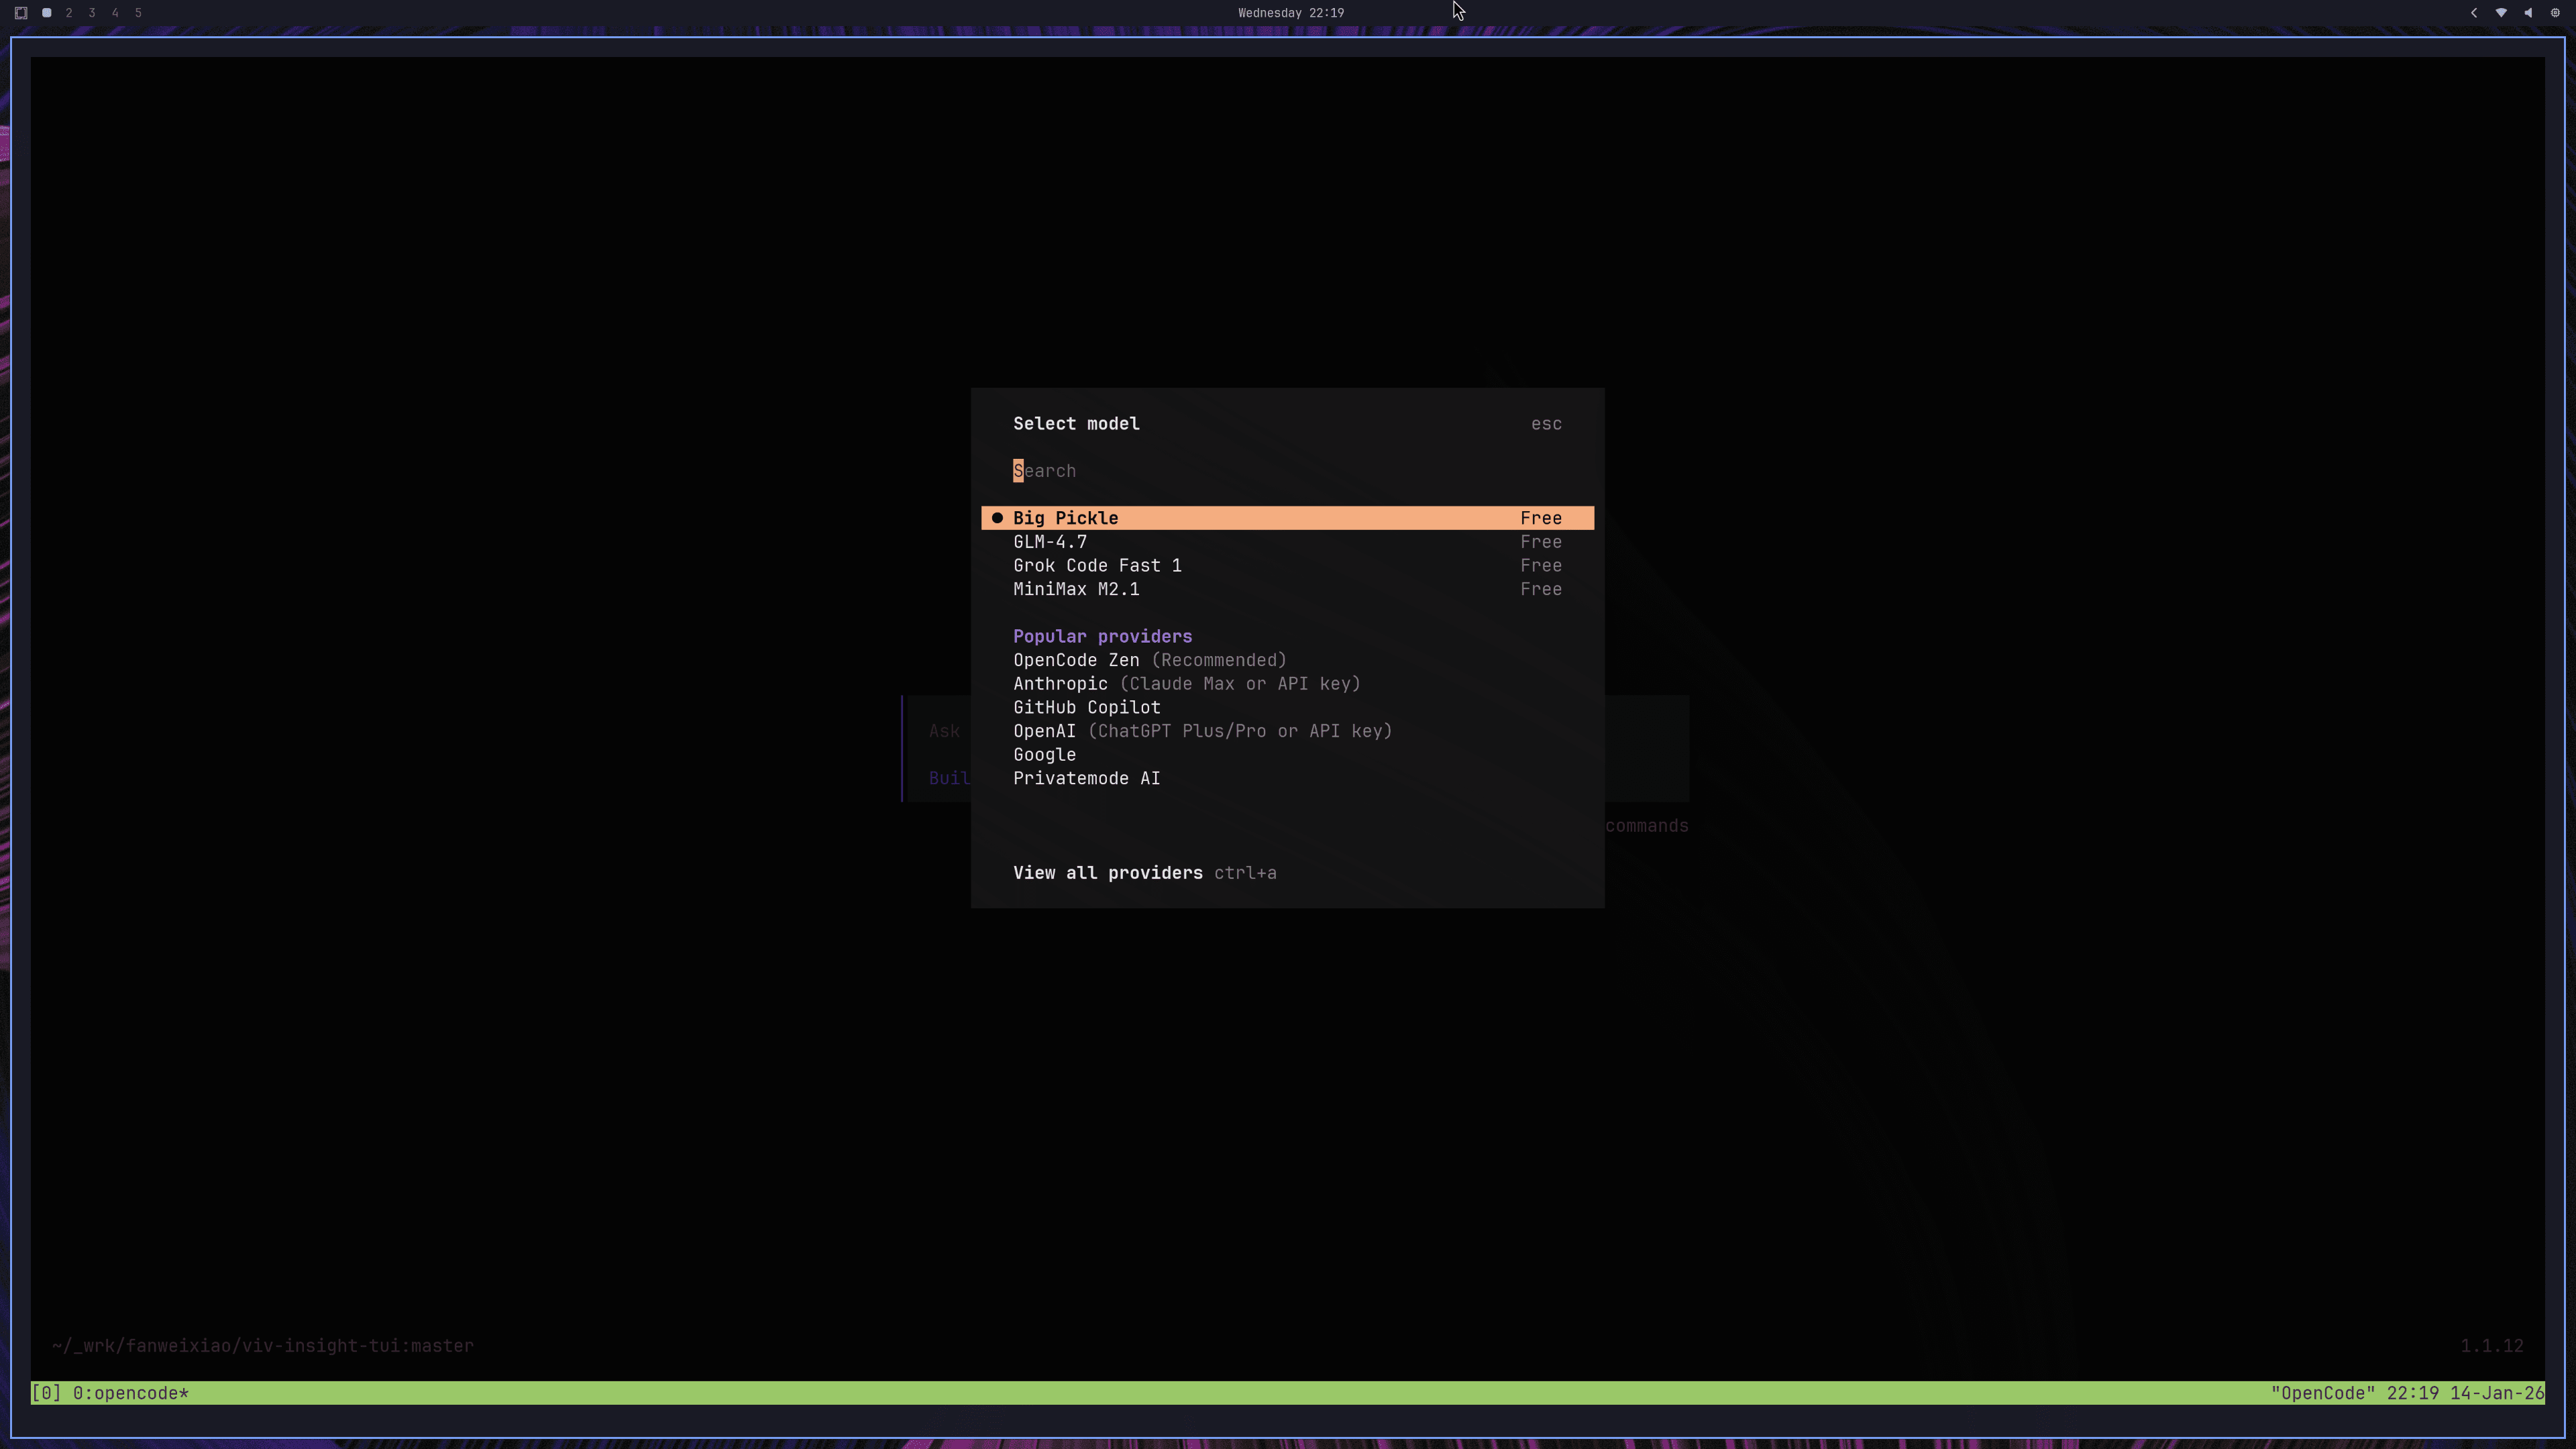2576x1449 pixels.
Task: Click the Wednesday 22:19 clock
Action: tap(1290, 13)
